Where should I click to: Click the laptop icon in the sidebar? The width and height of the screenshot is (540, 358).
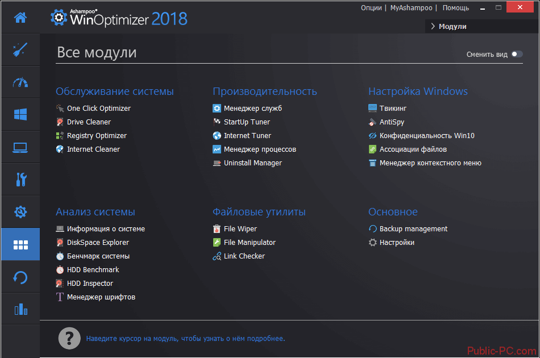[x=20, y=147]
